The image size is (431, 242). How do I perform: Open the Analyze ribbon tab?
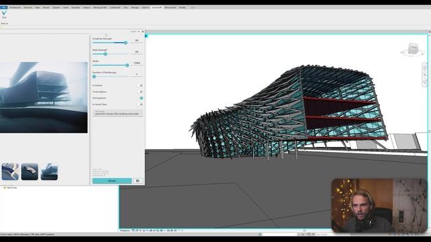tap(87, 7)
